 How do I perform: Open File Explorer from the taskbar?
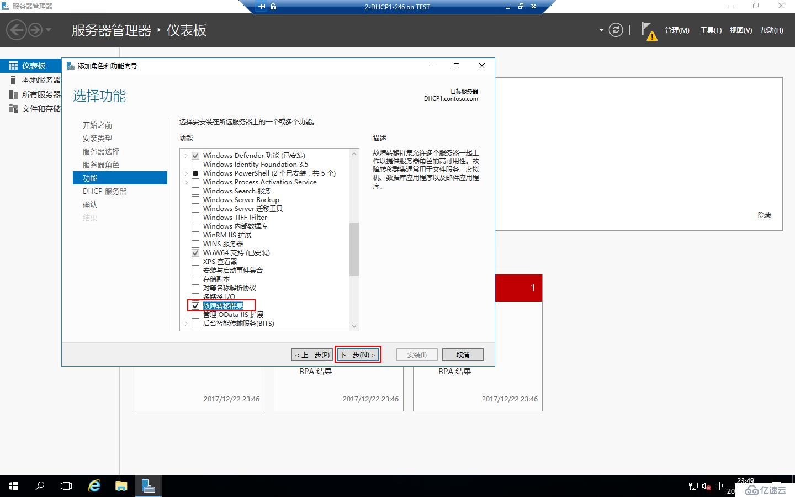pos(121,486)
